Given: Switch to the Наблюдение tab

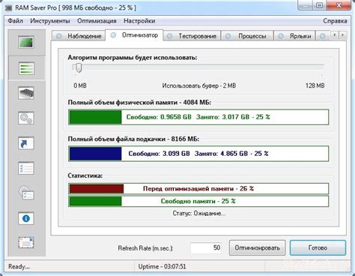Looking at the screenshot, I should tap(79, 36).
